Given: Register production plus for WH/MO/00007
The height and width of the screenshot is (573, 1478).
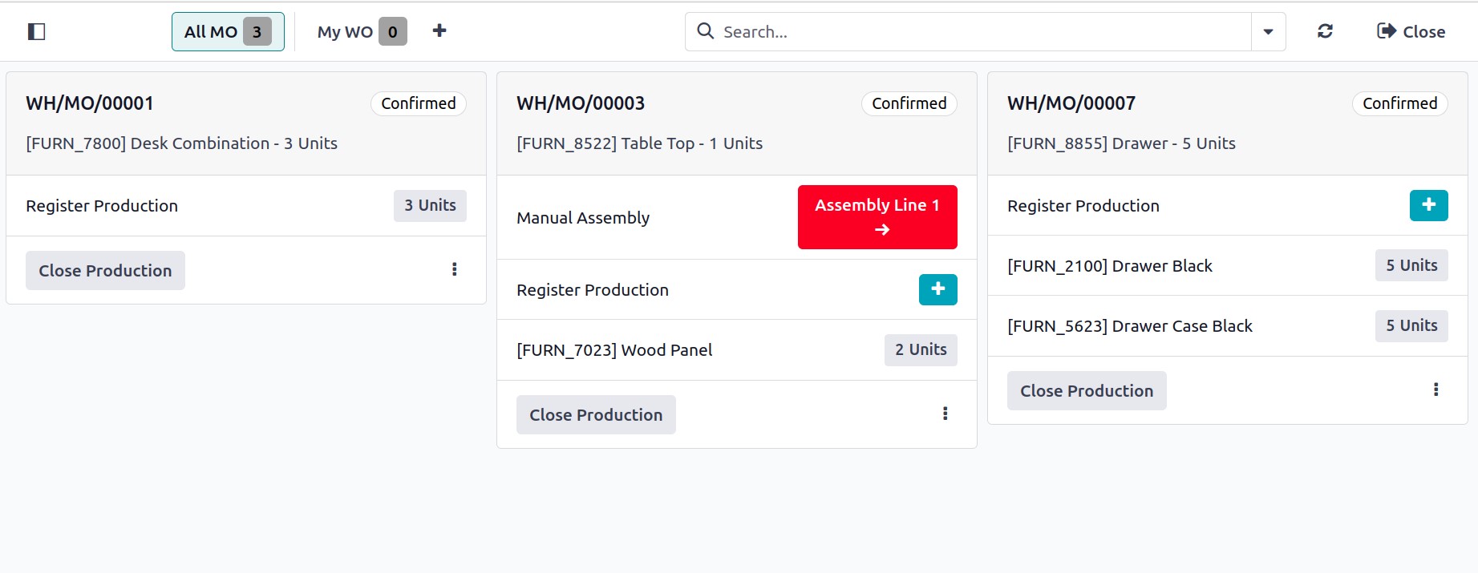Looking at the screenshot, I should coord(1429,205).
